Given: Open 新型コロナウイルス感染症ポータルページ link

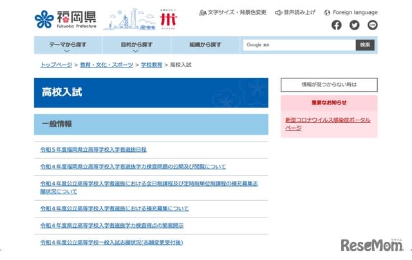Looking at the screenshot, I should click(x=328, y=124).
